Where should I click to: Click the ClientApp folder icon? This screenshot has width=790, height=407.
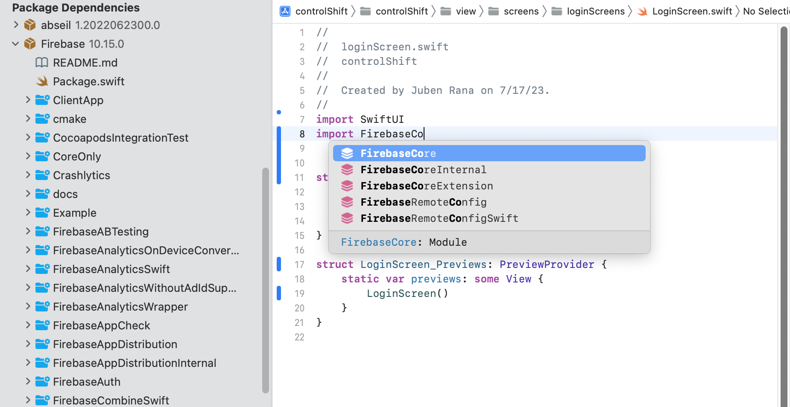[x=42, y=100]
